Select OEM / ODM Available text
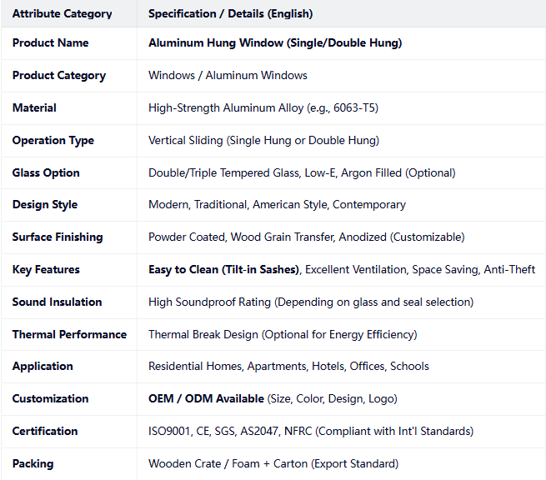The image size is (546, 480). click(206, 398)
